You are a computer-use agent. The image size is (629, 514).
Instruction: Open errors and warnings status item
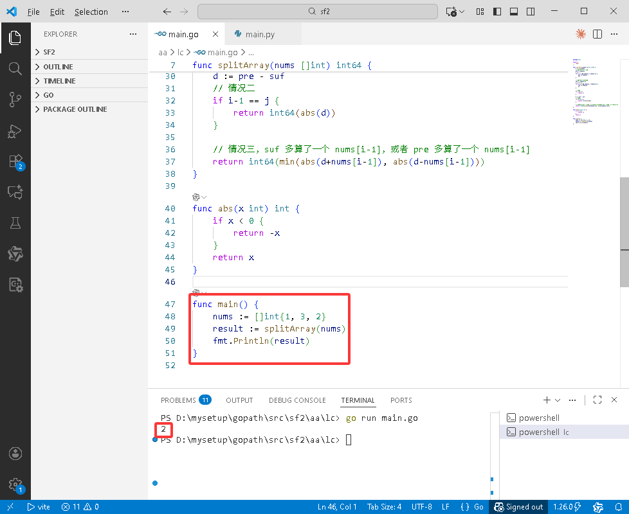click(80, 507)
